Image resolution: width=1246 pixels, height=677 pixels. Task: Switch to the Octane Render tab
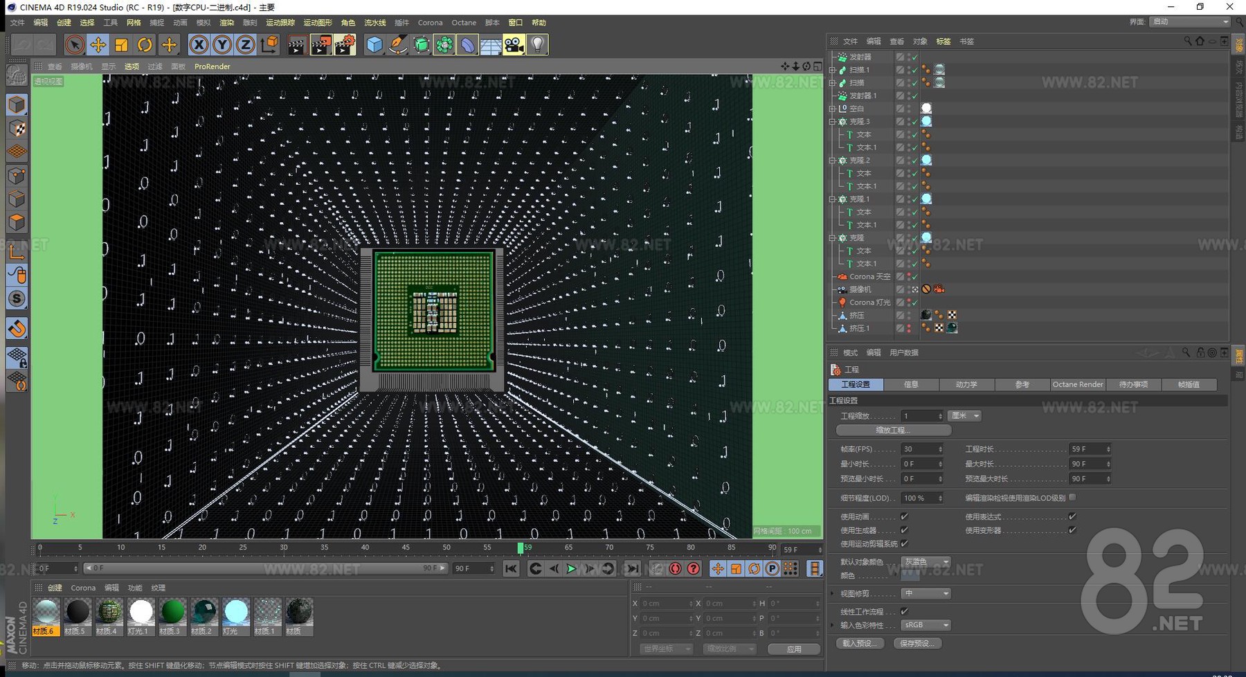pyautogui.click(x=1077, y=384)
